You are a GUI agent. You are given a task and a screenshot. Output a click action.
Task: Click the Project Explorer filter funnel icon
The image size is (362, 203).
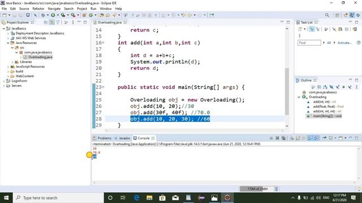pyautogui.click(x=58, y=23)
